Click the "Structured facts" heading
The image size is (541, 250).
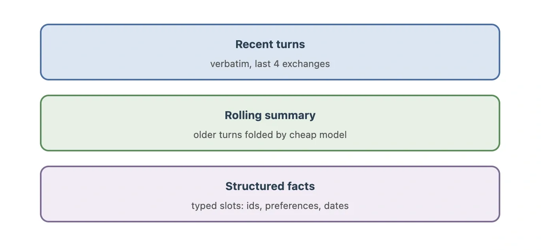[270, 186]
